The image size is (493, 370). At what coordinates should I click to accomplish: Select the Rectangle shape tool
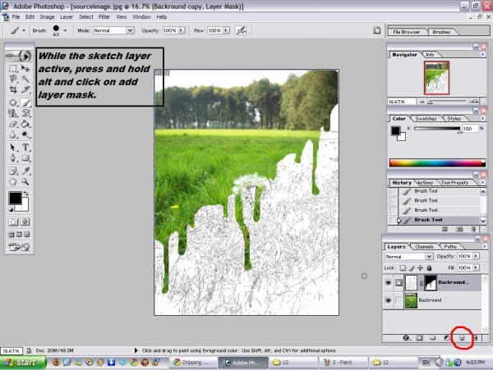click(x=25, y=158)
